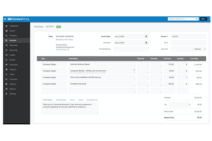Open the Tax rate dropdown
This screenshot has width=212, height=141.
tap(180, 105)
